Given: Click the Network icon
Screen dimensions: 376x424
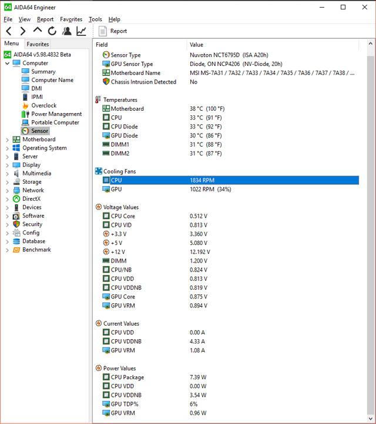Looking at the screenshot, I should point(16,190).
